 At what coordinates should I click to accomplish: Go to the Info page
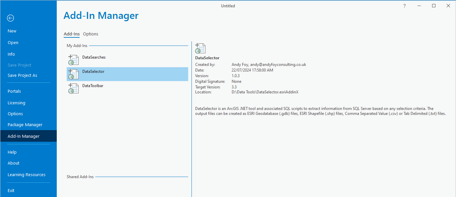click(11, 54)
